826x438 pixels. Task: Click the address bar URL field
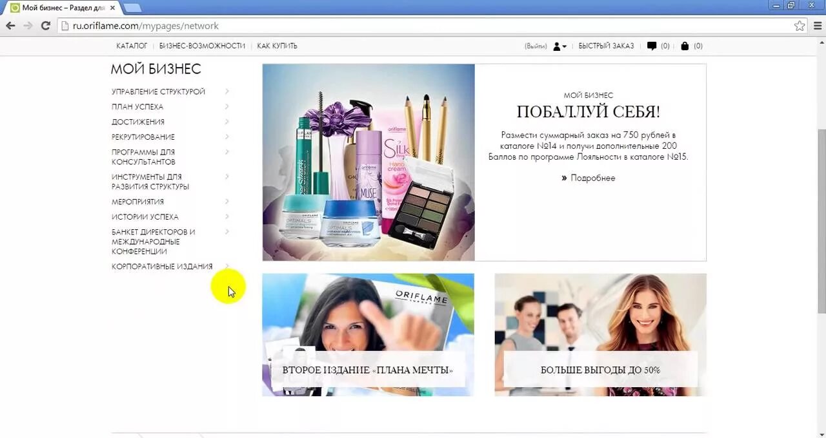(426, 26)
